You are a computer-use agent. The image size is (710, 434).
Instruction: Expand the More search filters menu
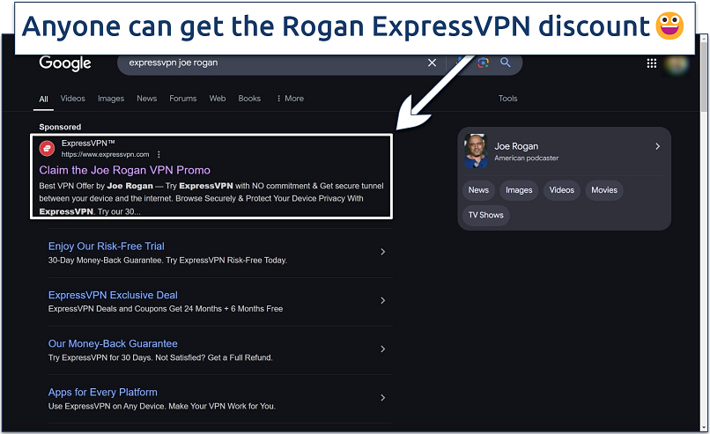[290, 99]
